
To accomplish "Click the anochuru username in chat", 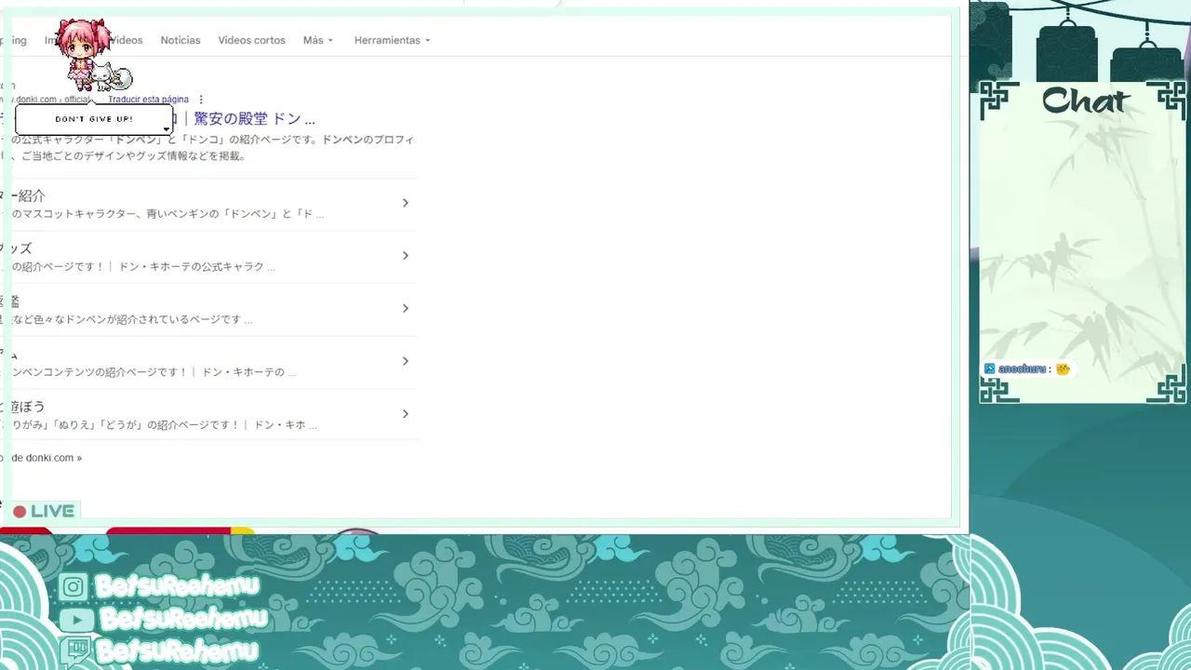I will [x=1022, y=369].
